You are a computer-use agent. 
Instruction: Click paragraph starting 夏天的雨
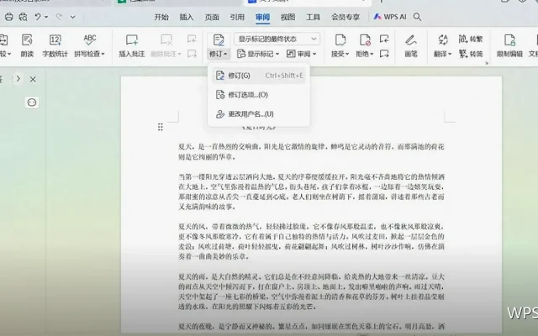pyautogui.click(x=311, y=291)
